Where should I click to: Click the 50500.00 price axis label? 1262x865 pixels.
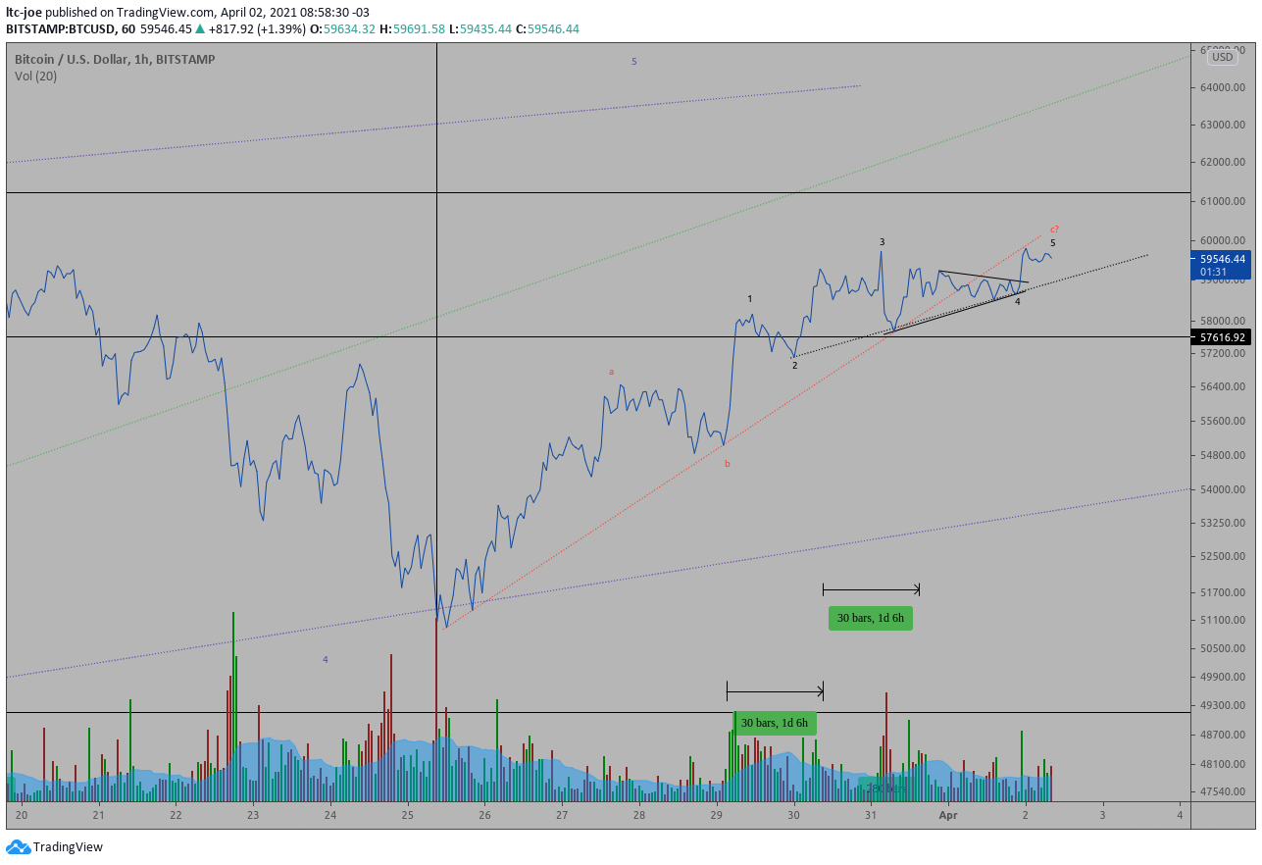pyautogui.click(x=1222, y=649)
